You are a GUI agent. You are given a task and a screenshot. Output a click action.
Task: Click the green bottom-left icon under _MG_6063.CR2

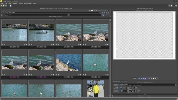coord(4,75)
